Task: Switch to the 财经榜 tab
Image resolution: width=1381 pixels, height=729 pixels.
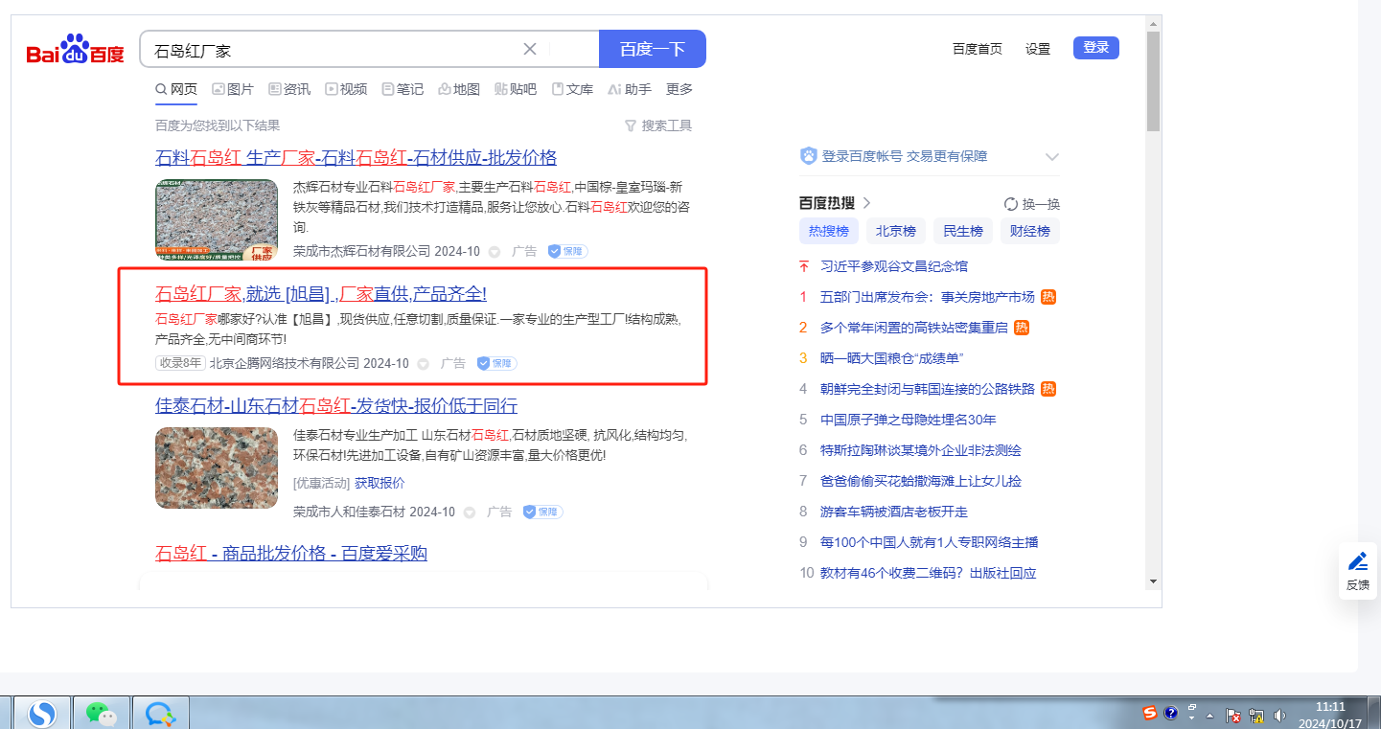Action: [1029, 231]
